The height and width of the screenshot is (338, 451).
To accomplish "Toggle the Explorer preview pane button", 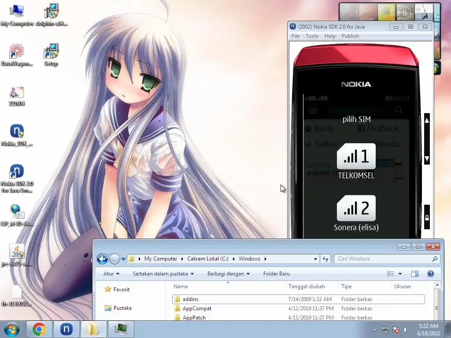I will click(x=415, y=274).
